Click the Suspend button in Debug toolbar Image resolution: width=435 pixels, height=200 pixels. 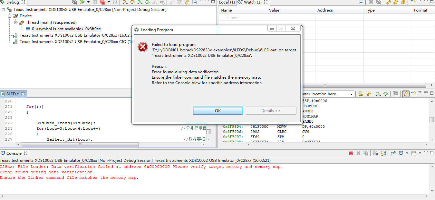95,2
